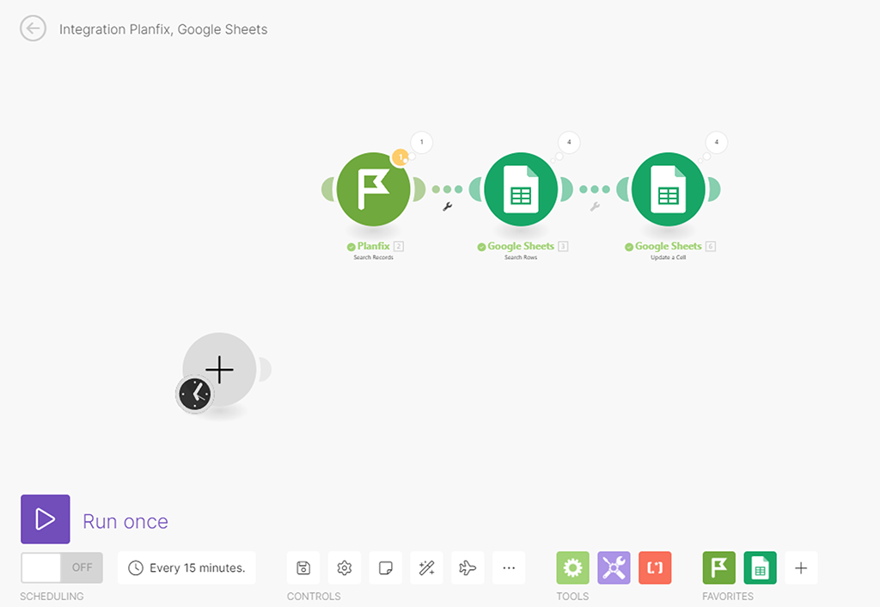The width and height of the screenshot is (880, 607).
Task: Add a new favorite with the plus button
Action: tap(801, 567)
